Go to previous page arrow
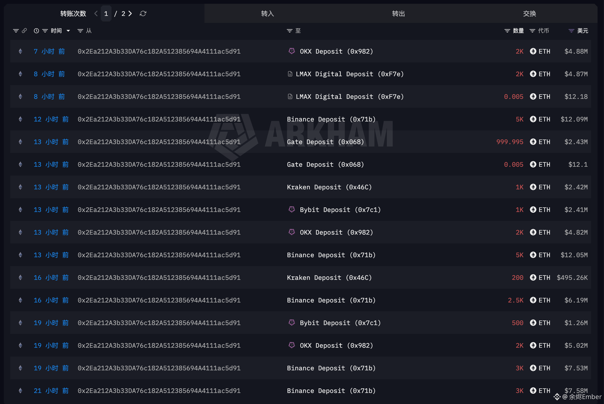The height and width of the screenshot is (404, 604). point(96,13)
